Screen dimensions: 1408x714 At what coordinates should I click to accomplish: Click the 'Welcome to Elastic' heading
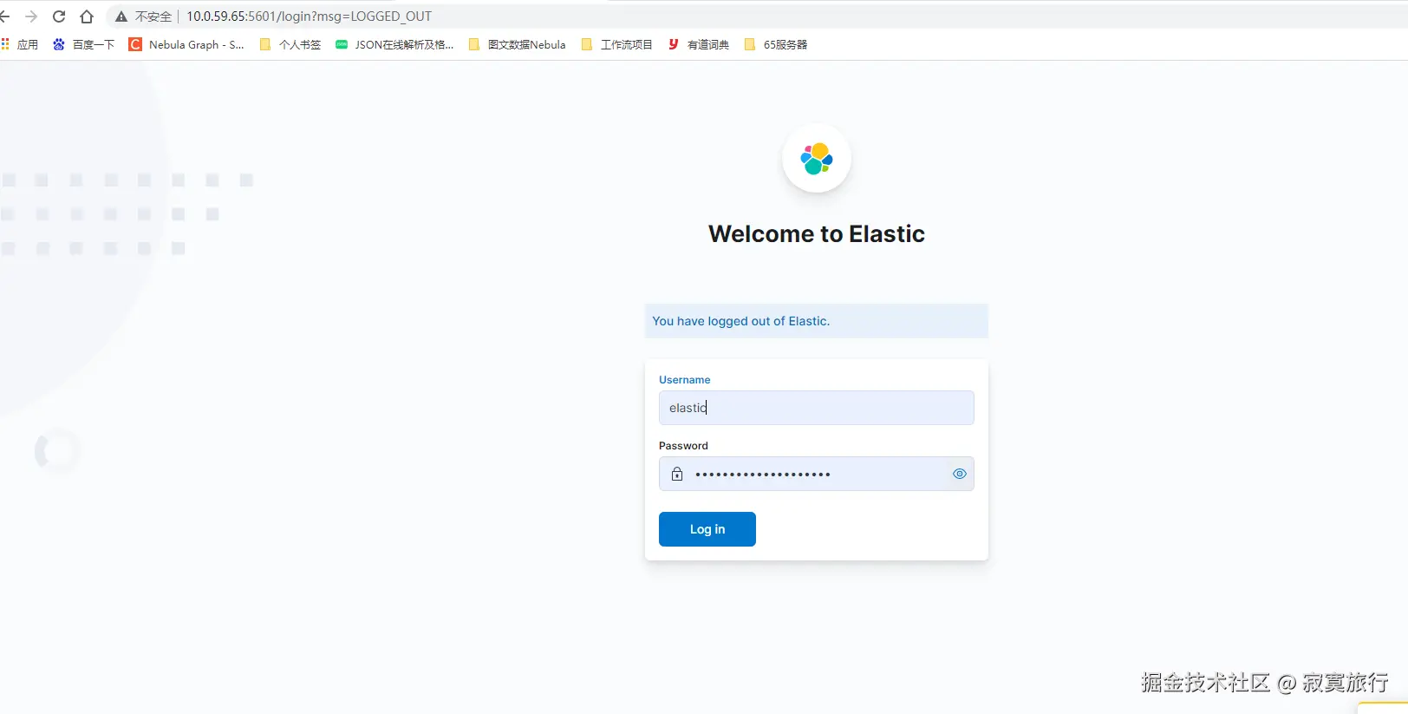click(x=817, y=234)
